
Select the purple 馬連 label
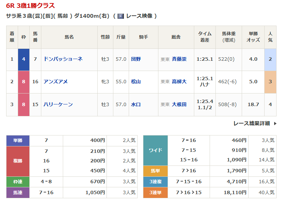(x=18, y=193)
